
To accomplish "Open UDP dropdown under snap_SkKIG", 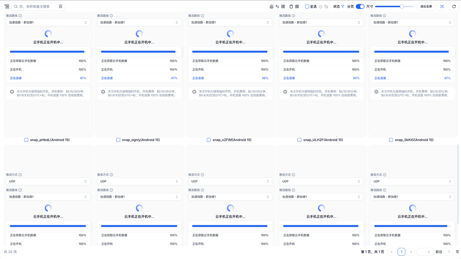I will click(412, 181).
